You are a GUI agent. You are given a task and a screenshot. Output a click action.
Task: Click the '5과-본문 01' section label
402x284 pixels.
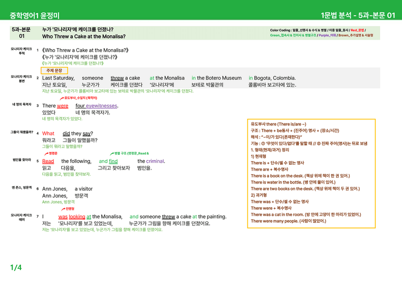coord(21,32)
